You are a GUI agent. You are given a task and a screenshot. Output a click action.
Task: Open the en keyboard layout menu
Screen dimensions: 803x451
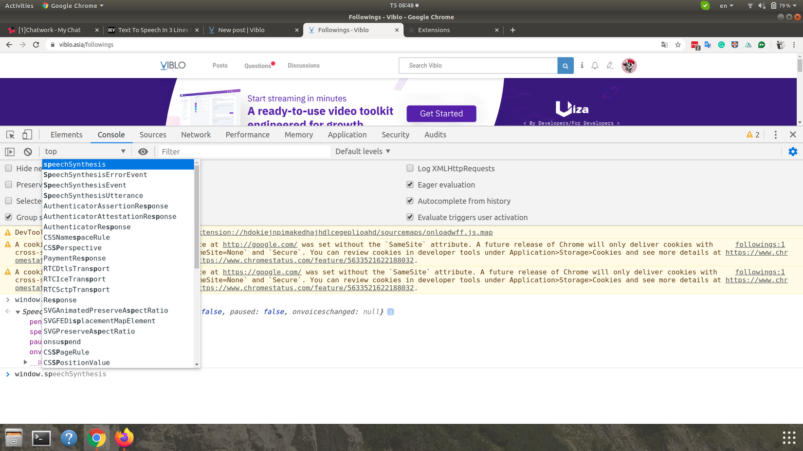click(x=727, y=6)
